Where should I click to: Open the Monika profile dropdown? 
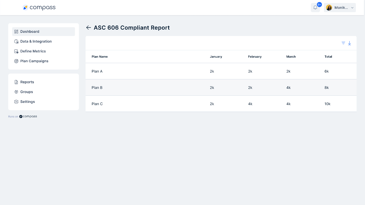(340, 7)
